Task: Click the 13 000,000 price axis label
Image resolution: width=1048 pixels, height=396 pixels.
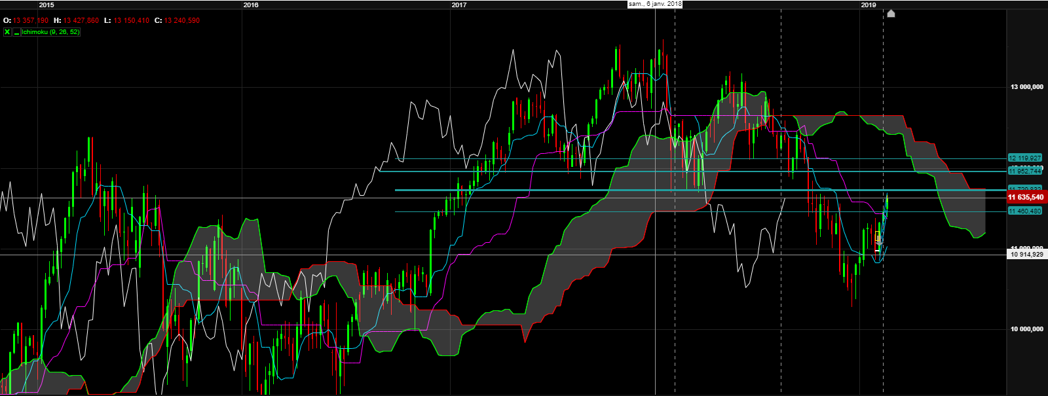Action: [x=1026, y=87]
